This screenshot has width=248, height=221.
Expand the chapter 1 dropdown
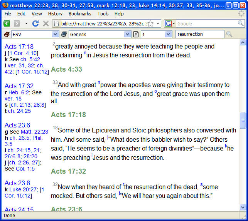[168, 34]
